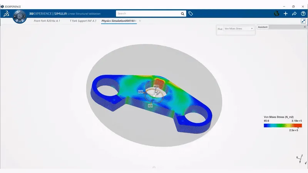Click the 3DS logo icon
This screenshot has width=308, height=173.
coord(5,14)
